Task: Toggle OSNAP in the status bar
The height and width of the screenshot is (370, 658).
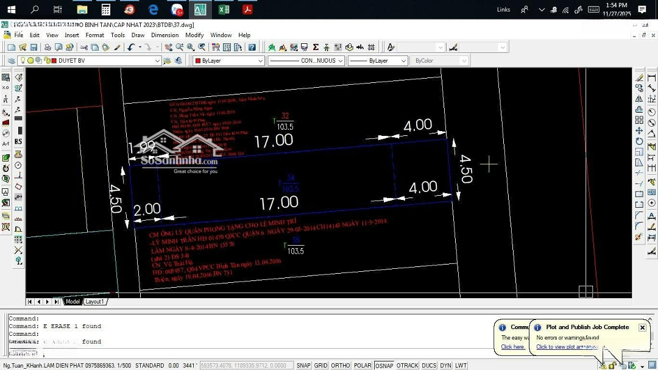Action: tap(384, 365)
